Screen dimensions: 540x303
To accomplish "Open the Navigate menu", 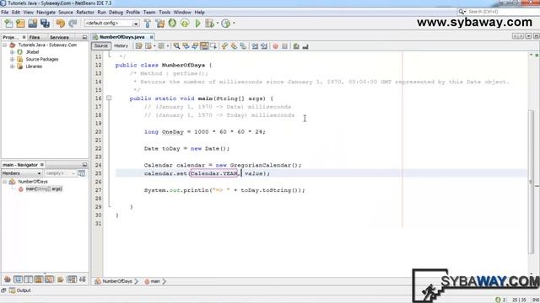I will pos(46,12).
